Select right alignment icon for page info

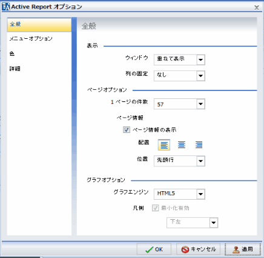(x=199, y=145)
